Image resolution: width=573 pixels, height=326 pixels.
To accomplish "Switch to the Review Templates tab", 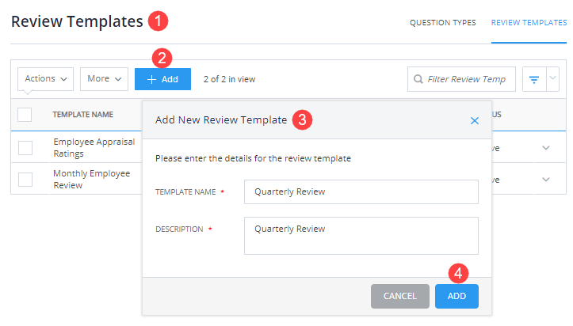I will 529,23.
